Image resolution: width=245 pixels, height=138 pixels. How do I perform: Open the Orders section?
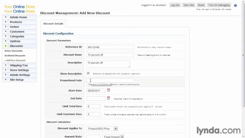[x=15, y=27]
